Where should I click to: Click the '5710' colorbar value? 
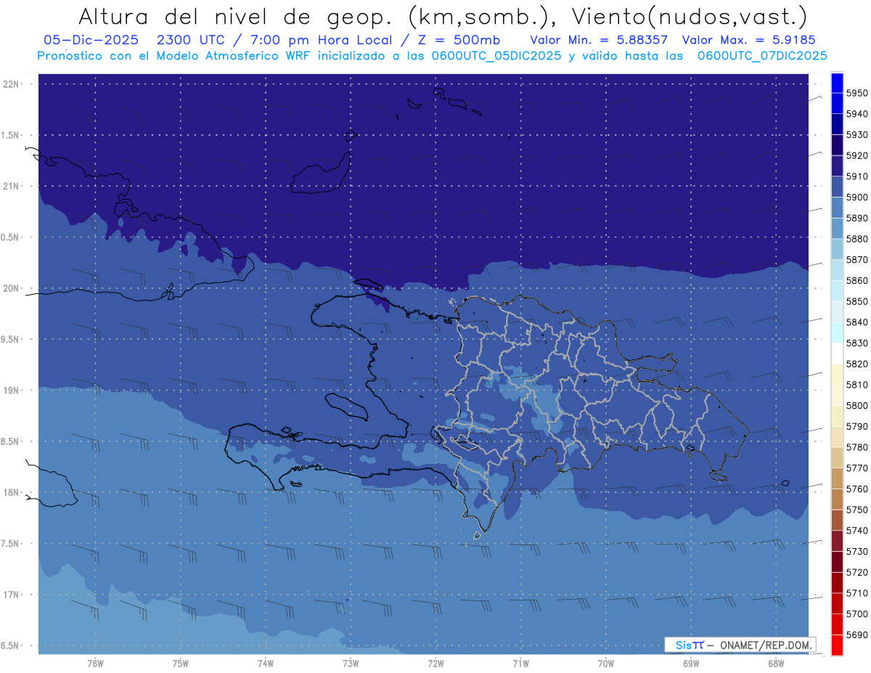pos(857,593)
